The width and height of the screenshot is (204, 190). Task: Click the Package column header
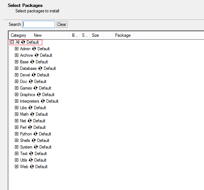[158, 35]
